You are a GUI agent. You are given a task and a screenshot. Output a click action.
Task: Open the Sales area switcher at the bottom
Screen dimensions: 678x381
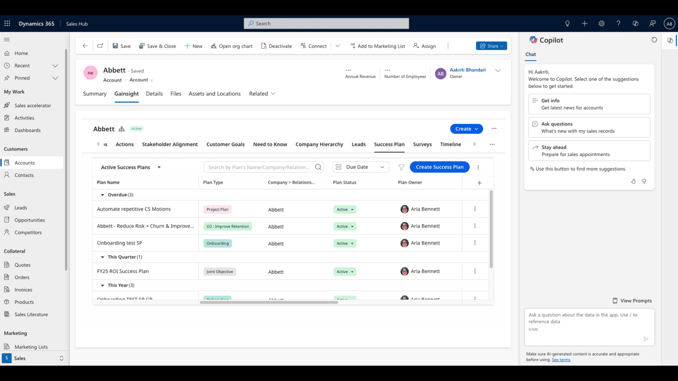[x=34, y=358]
